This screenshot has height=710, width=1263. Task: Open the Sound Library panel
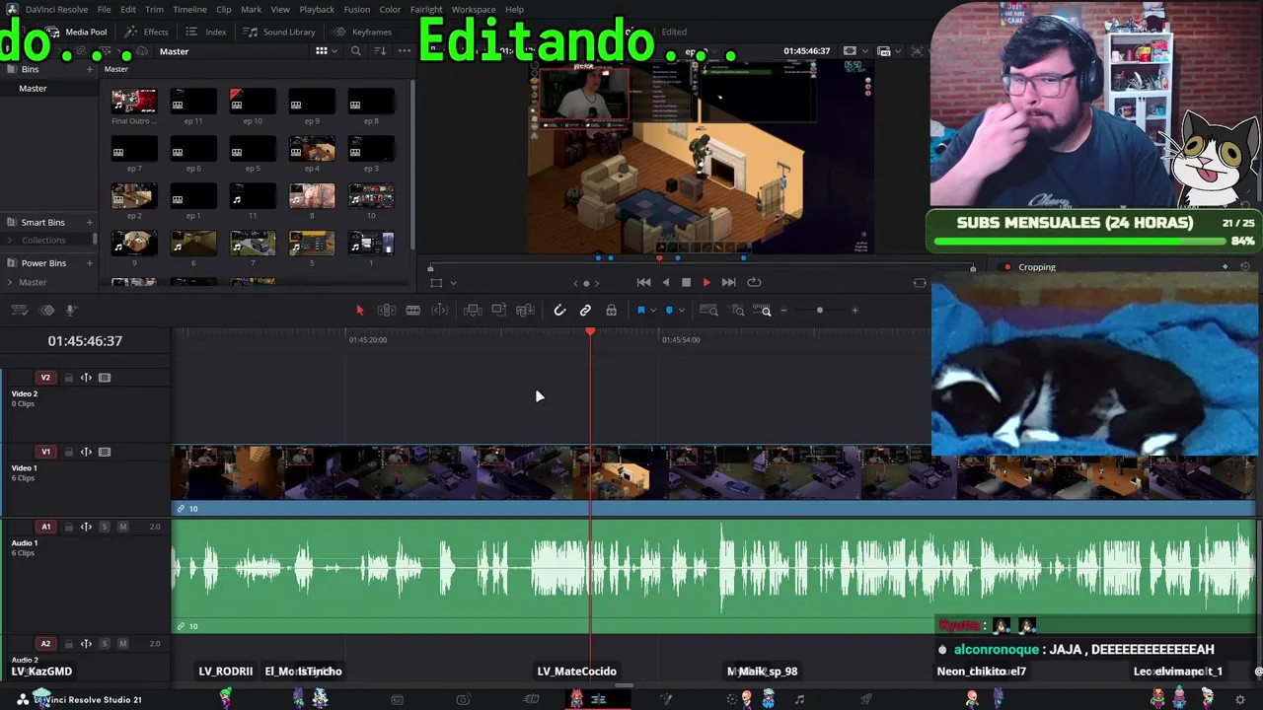point(280,32)
